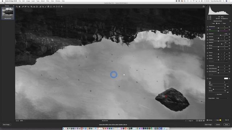Viewport: 232px width, 130px height.
Task: Toggle full screen mode icon
Action: tap(204, 6)
